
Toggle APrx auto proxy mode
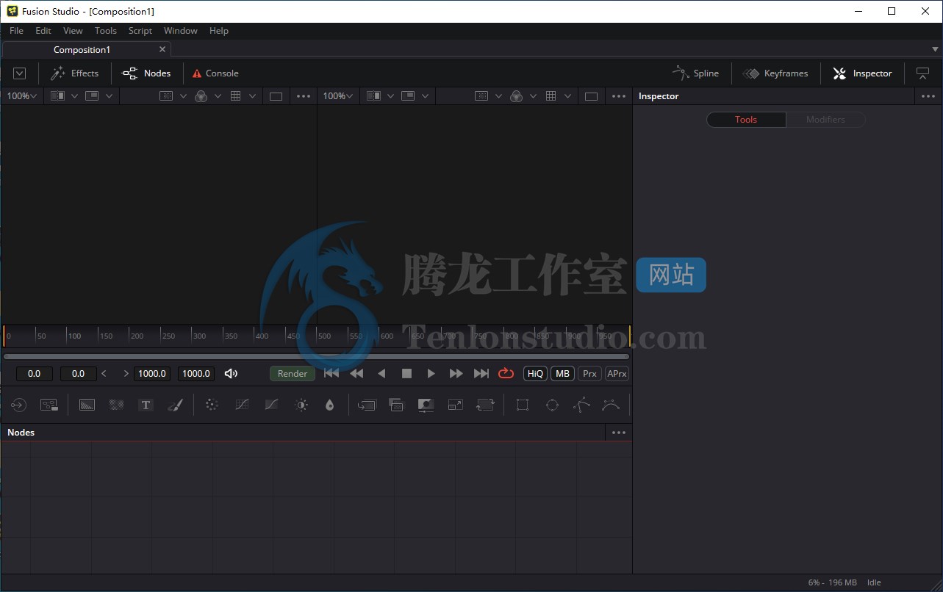pos(617,374)
